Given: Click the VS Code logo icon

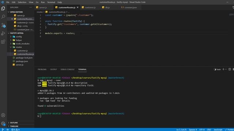Looking at the screenshot, I should click(2, 2).
